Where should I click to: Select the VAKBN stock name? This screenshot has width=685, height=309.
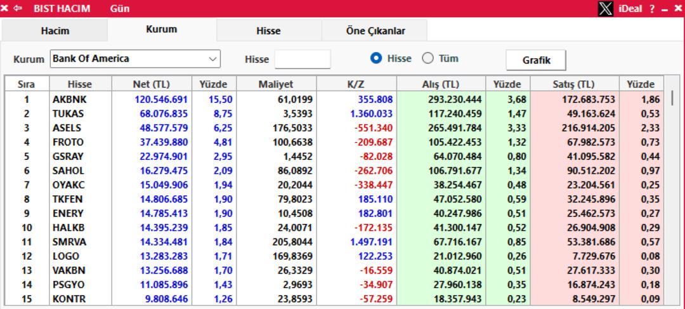point(68,270)
